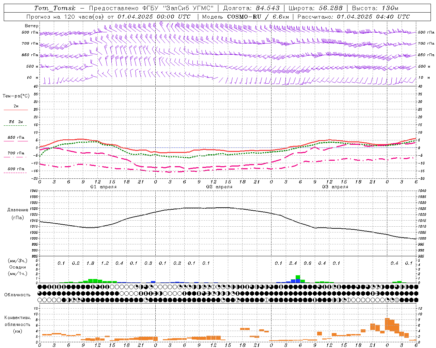Select the Давление panel label
The image size is (436, 348).
tap(18, 210)
